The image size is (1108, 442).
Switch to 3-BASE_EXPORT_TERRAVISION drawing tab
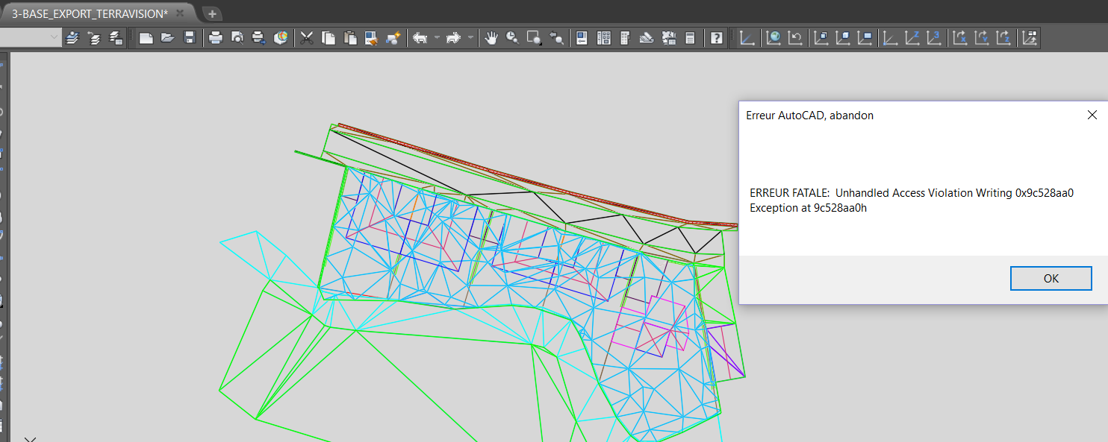coord(90,13)
